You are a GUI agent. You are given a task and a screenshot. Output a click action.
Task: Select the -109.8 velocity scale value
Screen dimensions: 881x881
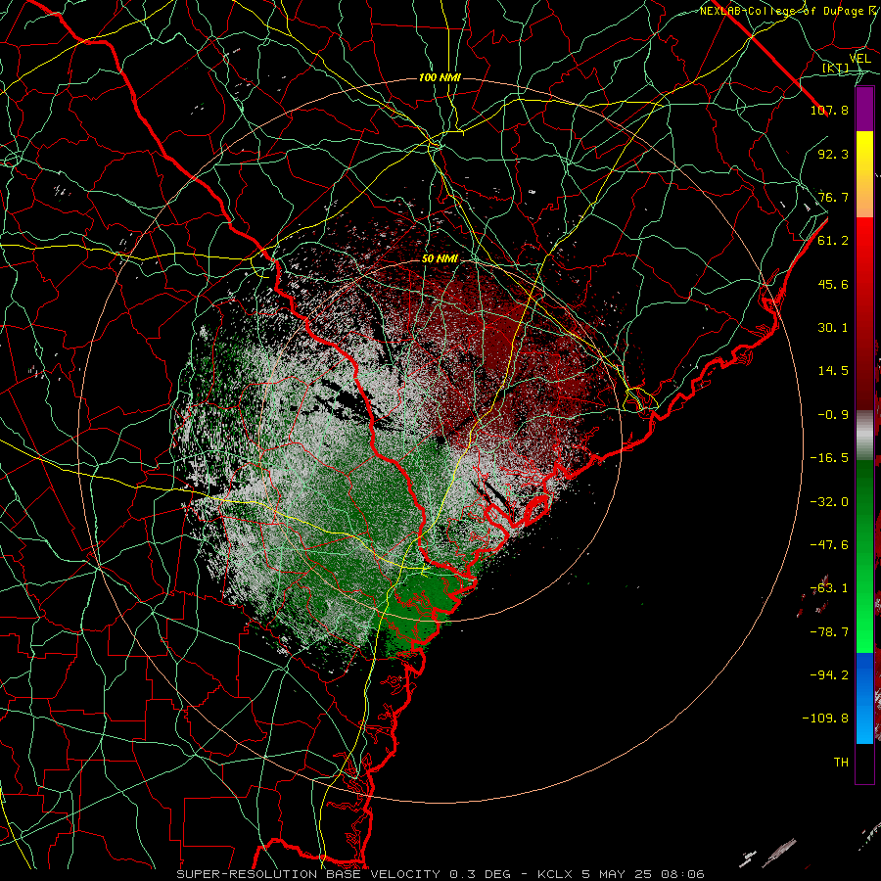(825, 719)
